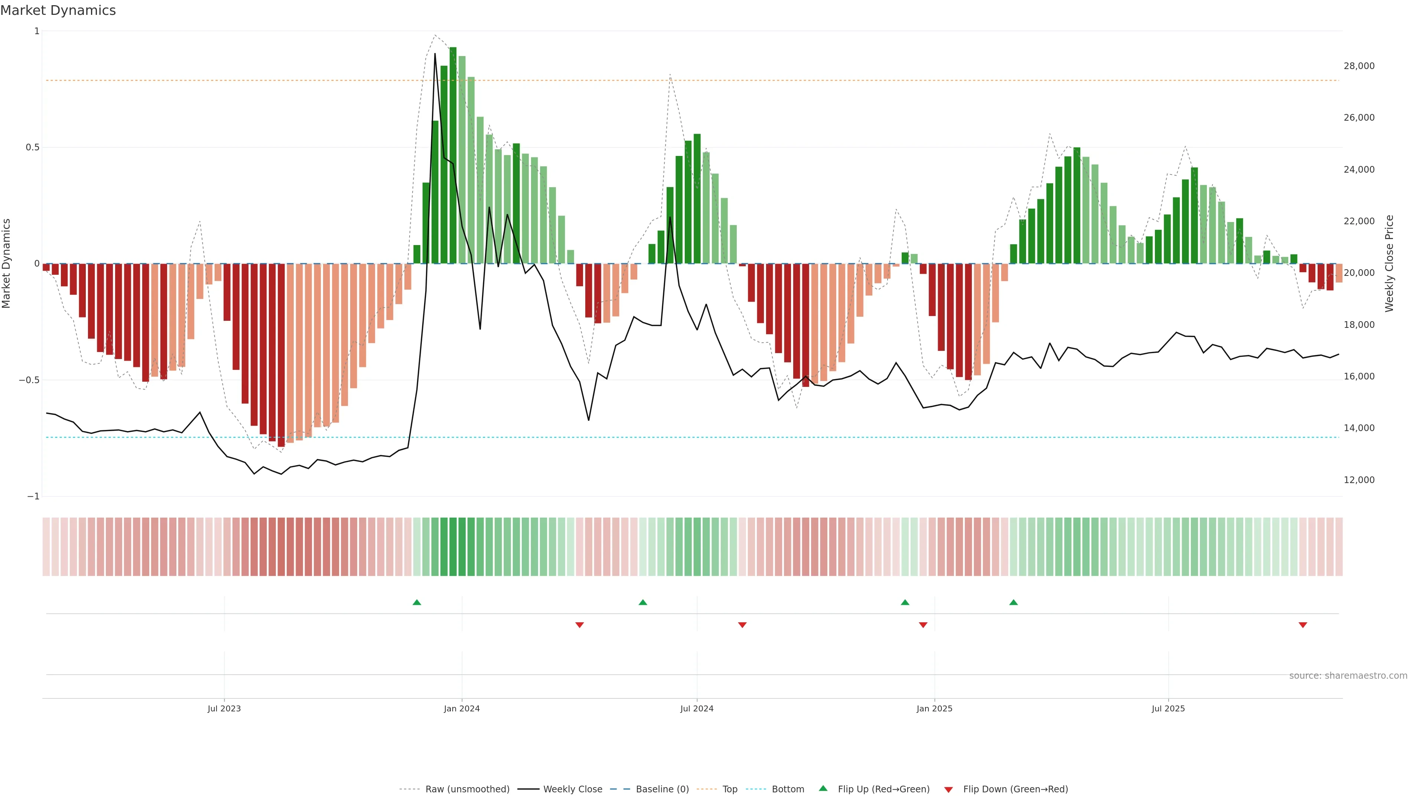Image resolution: width=1426 pixels, height=802 pixels.
Task: Click the first red Flip Down marker after Jan 2024
Action: point(580,625)
